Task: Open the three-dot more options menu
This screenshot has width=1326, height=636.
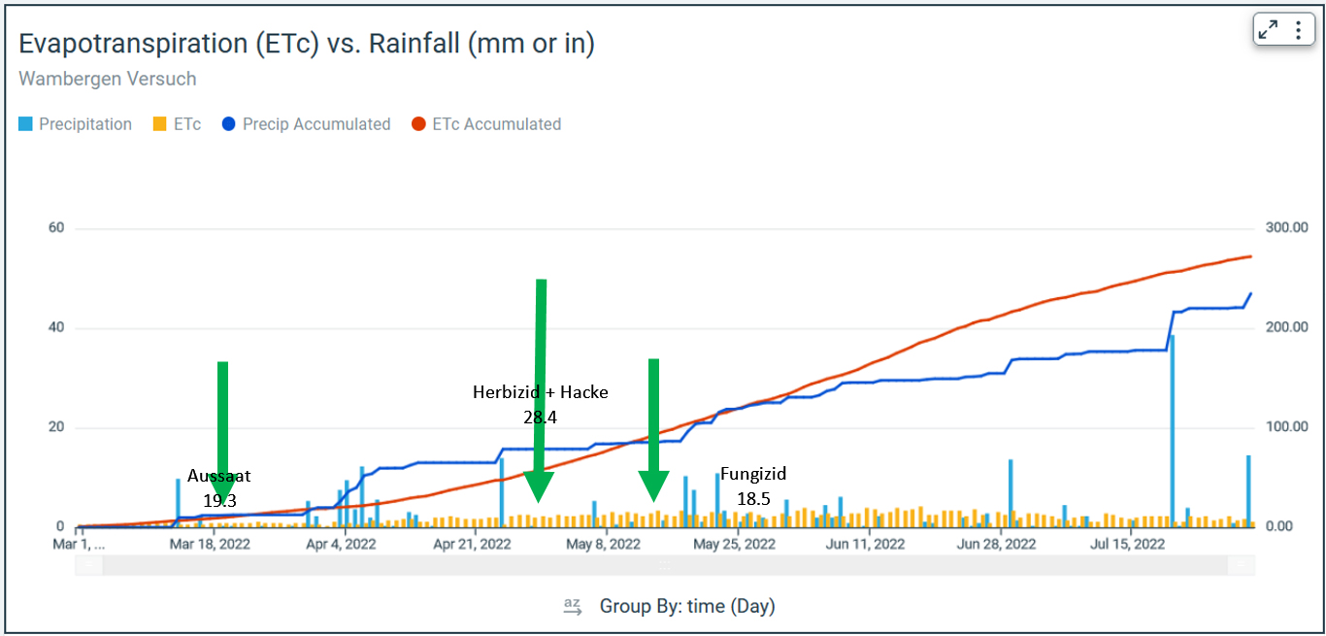Action: (x=1298, y=30)
